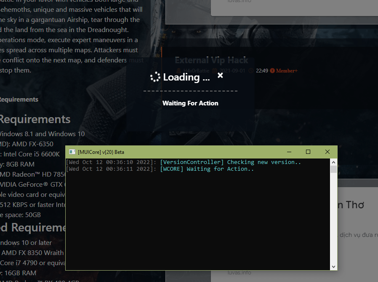Image resolution: width=378 pixels, height=282 pixels.
Task: Click the large Requirements heading
Action: tap(35, 119)
